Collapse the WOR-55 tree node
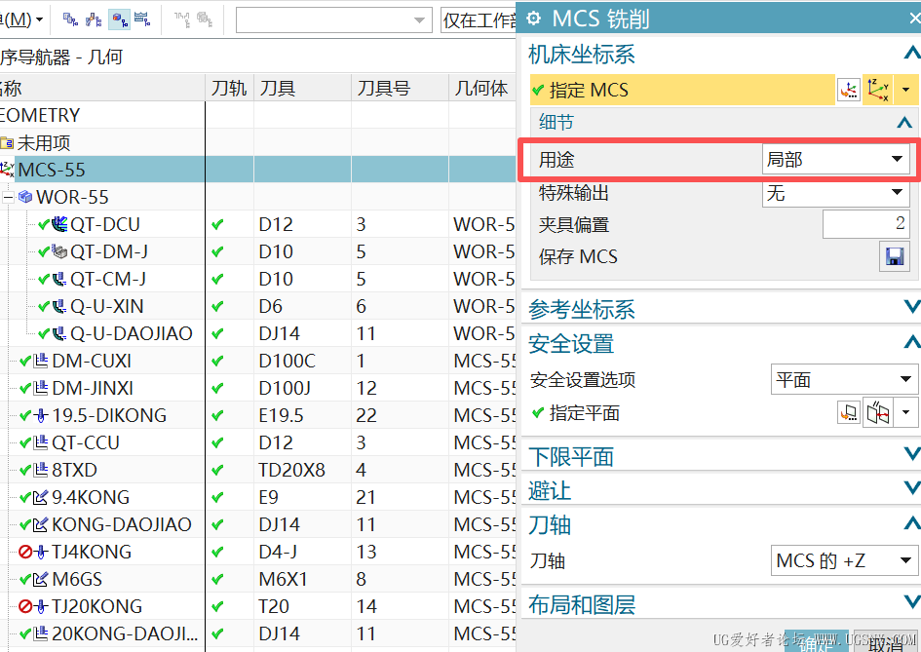Viewport: 921px width, 652px height. pyautogui.click(x=8, y=198)
